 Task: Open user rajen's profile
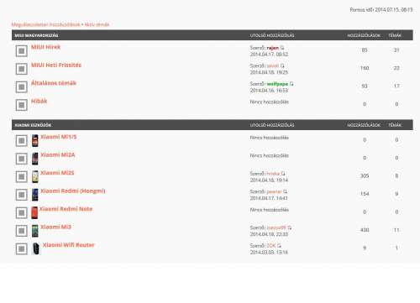(273, 48)
